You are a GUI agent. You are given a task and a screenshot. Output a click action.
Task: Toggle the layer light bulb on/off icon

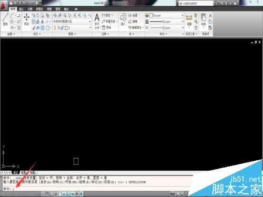pos(55,28)
